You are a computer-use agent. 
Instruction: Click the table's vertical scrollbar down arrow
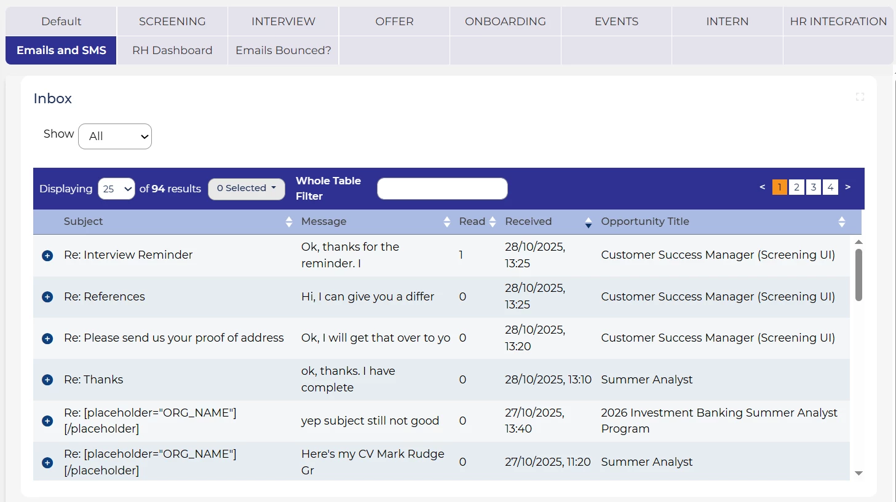858,473
